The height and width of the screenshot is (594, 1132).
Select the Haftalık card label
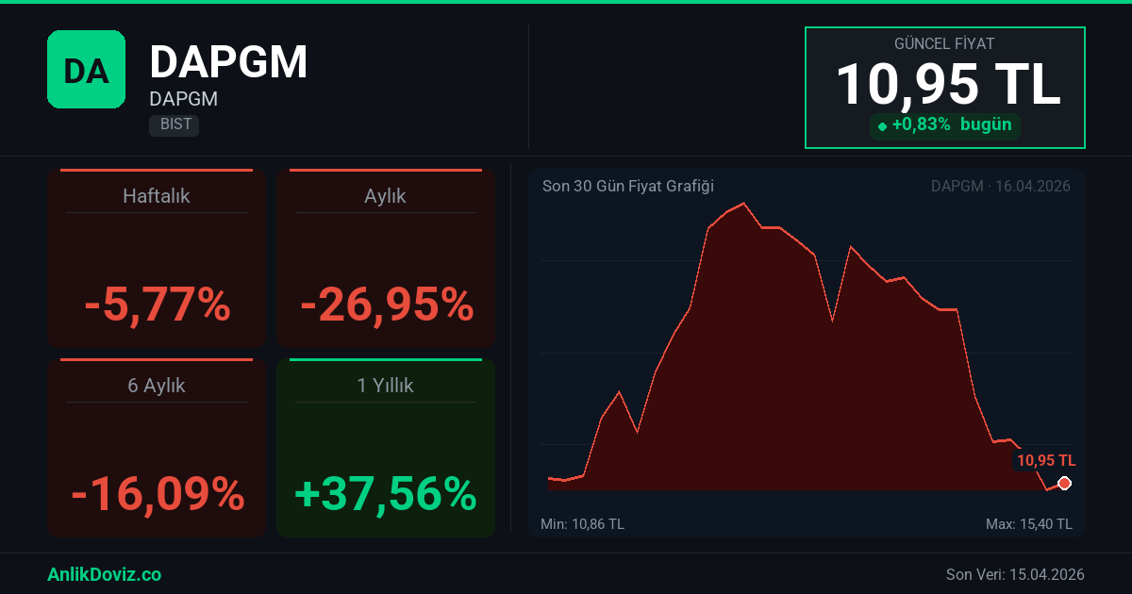(157, 196)
